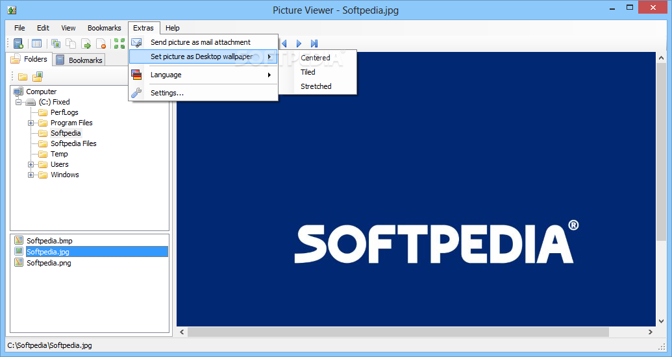Click the Picture Viewer app icon in title bar
This screenshot has width=672, height=357.
pyautogui.click(x=12, y=10)
